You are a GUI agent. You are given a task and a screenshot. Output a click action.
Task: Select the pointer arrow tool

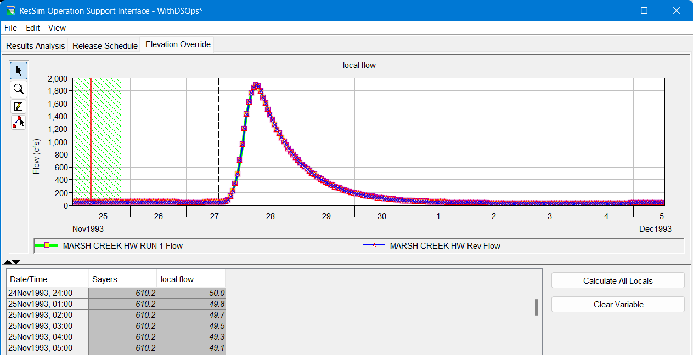19,70
